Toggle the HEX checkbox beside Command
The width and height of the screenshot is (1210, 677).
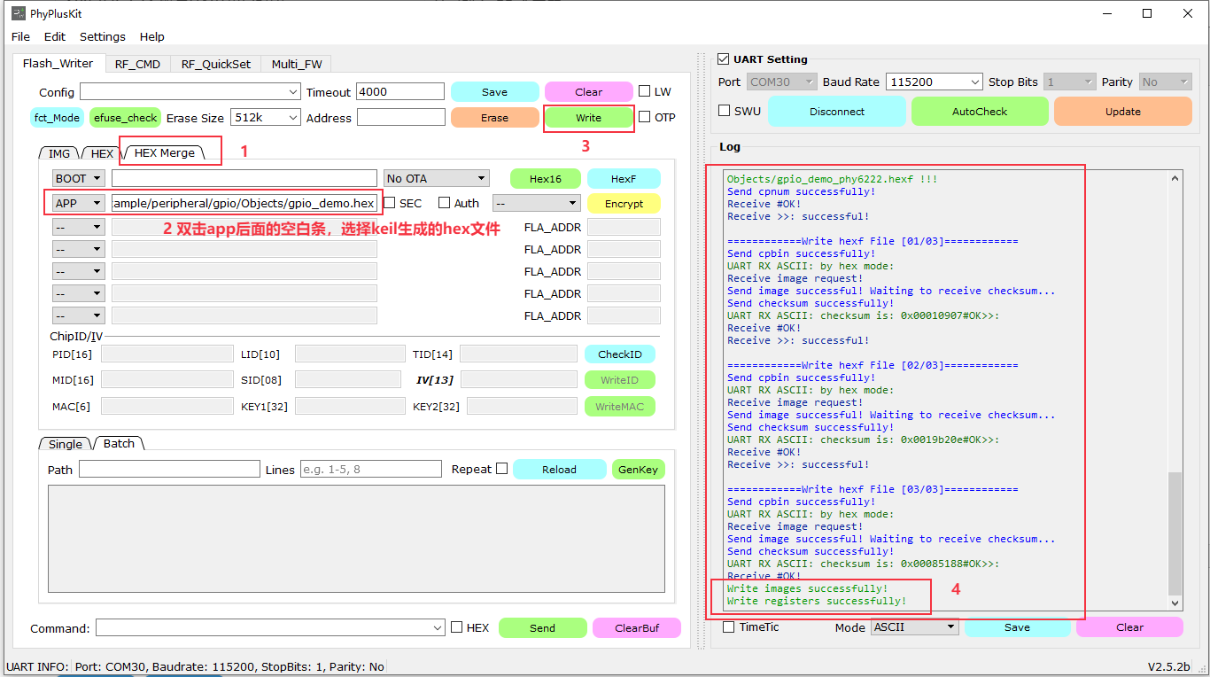pyautogui.click(x=457, y=627)
